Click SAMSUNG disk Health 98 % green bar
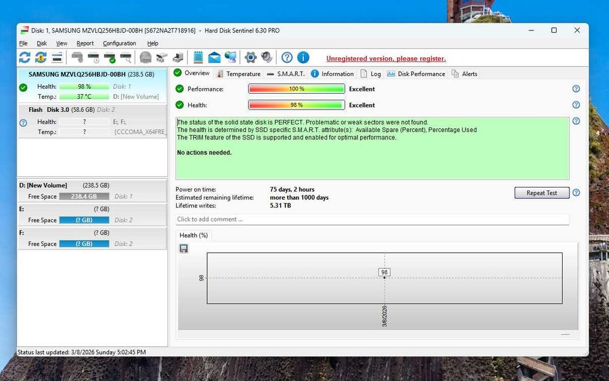This screenshot has width=609, height=381. (84, 86)
